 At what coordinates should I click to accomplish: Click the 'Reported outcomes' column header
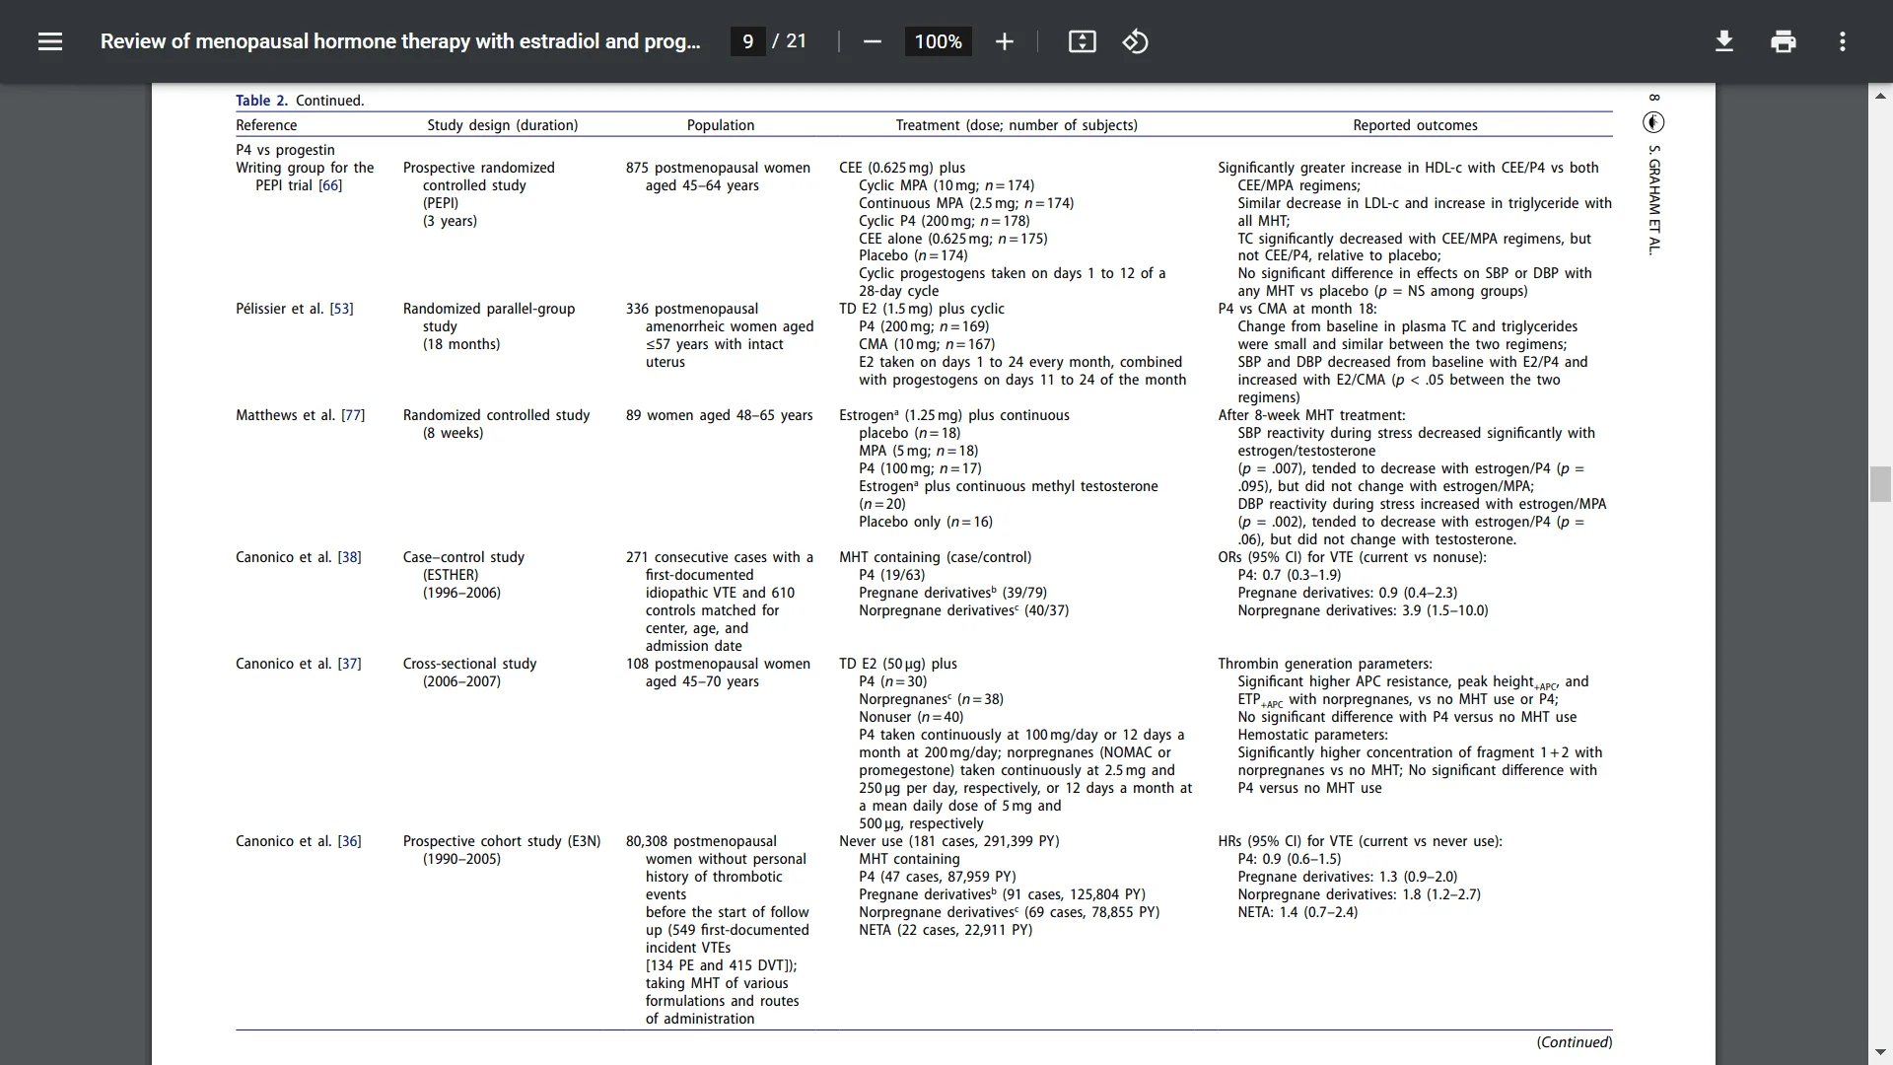1415,125
